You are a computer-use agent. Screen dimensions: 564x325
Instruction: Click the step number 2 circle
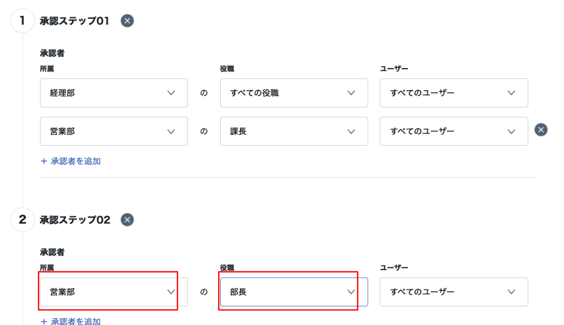[x=22, y=220]
